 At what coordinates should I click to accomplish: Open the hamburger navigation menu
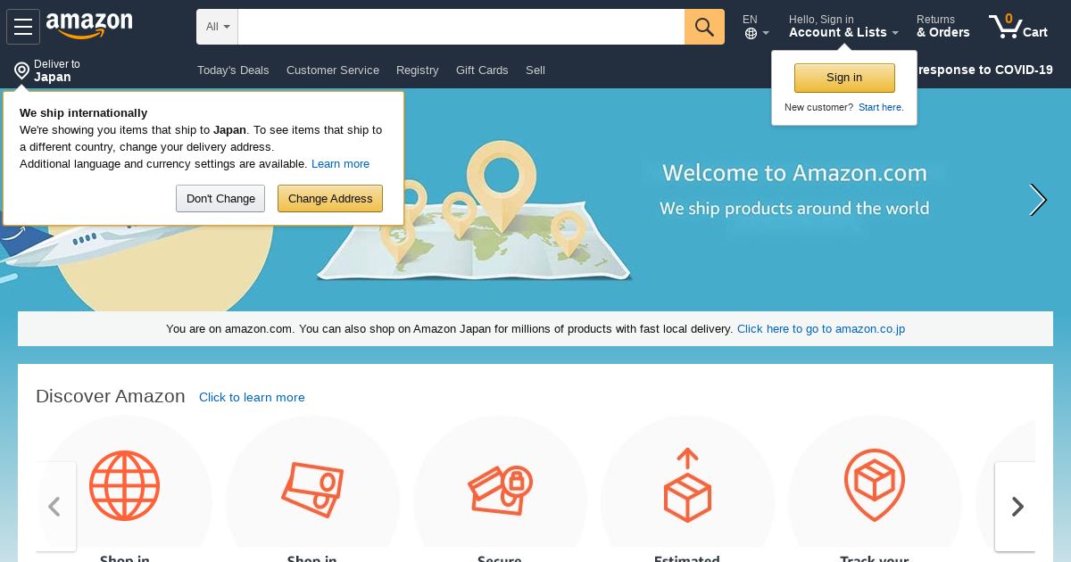[23, 27]
